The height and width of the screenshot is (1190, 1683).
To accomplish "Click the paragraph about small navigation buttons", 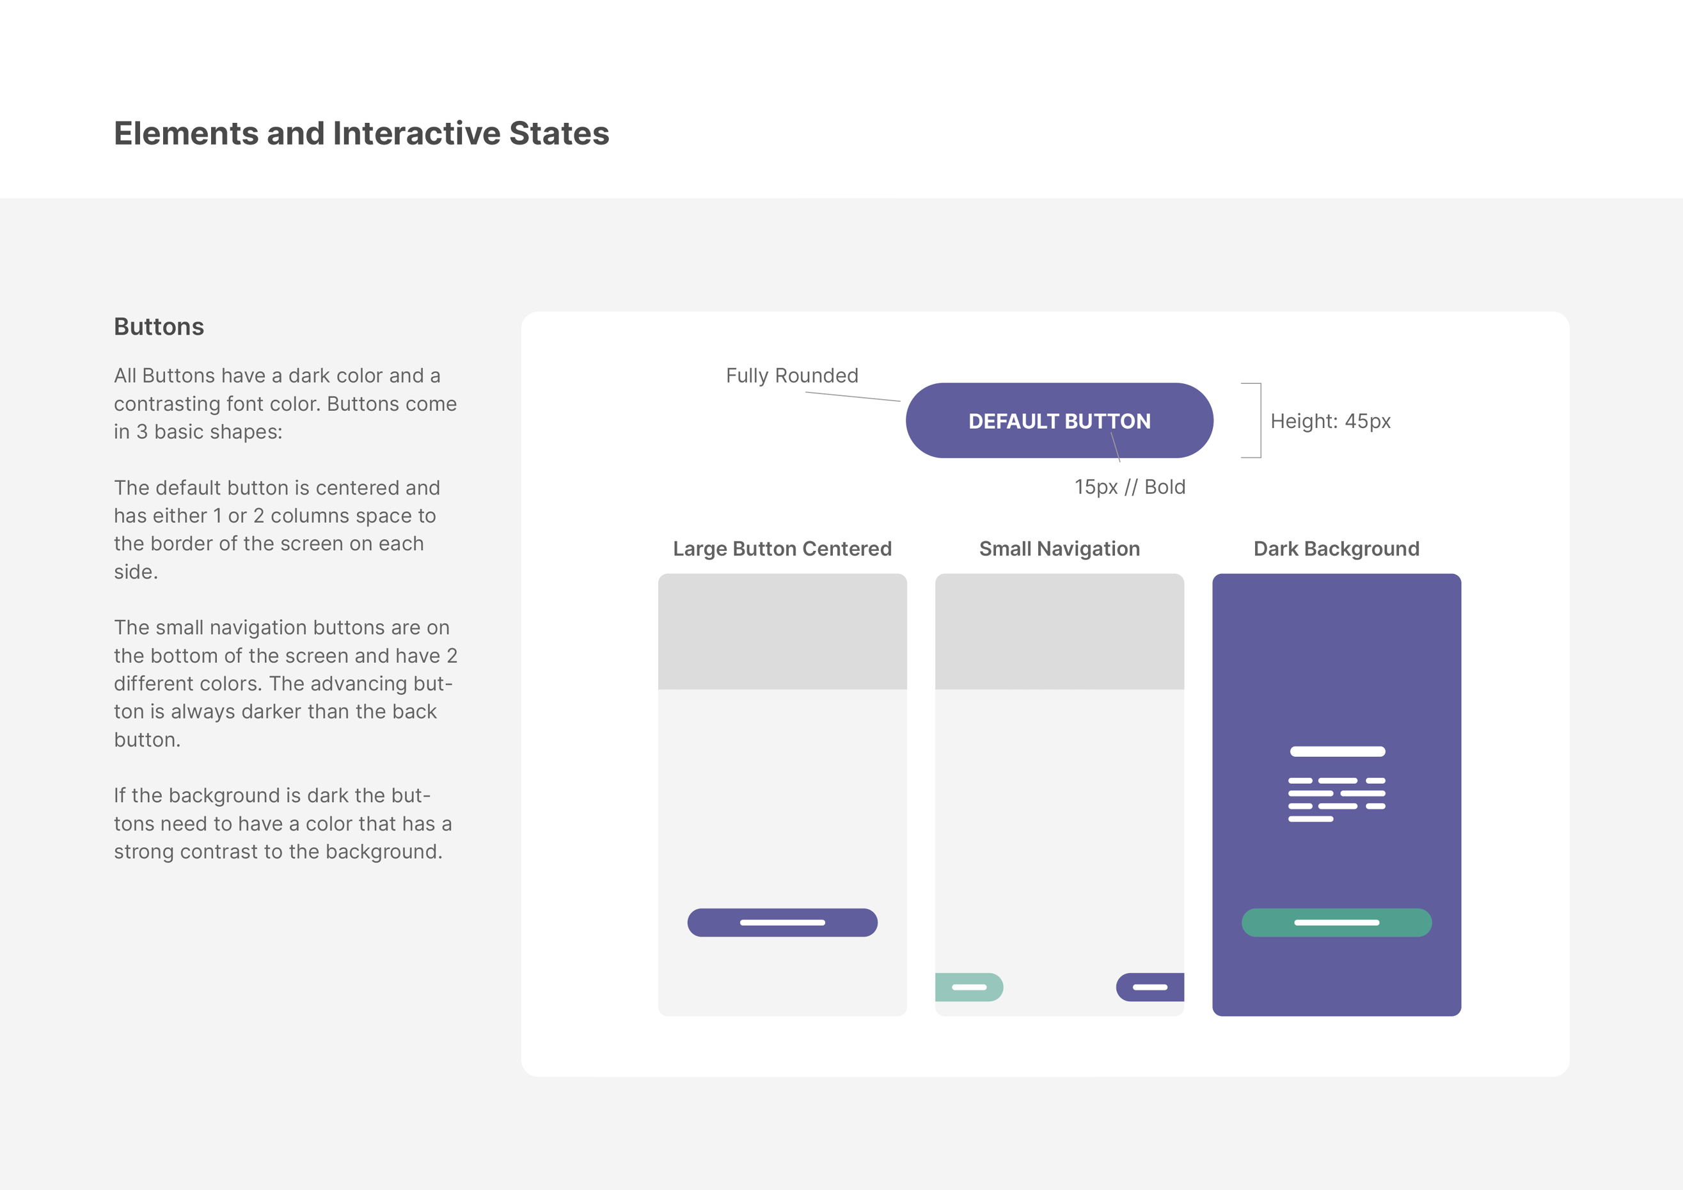I will 285,683.
